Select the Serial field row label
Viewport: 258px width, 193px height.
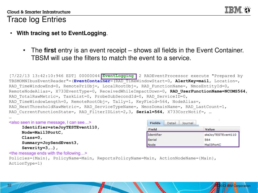(x=152, y=140)
